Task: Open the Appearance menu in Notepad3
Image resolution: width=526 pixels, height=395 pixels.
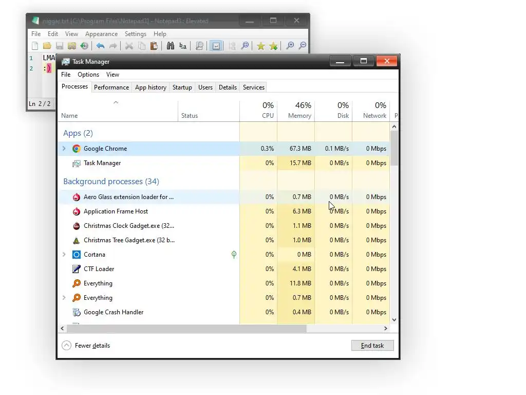Action: [101, 34]
